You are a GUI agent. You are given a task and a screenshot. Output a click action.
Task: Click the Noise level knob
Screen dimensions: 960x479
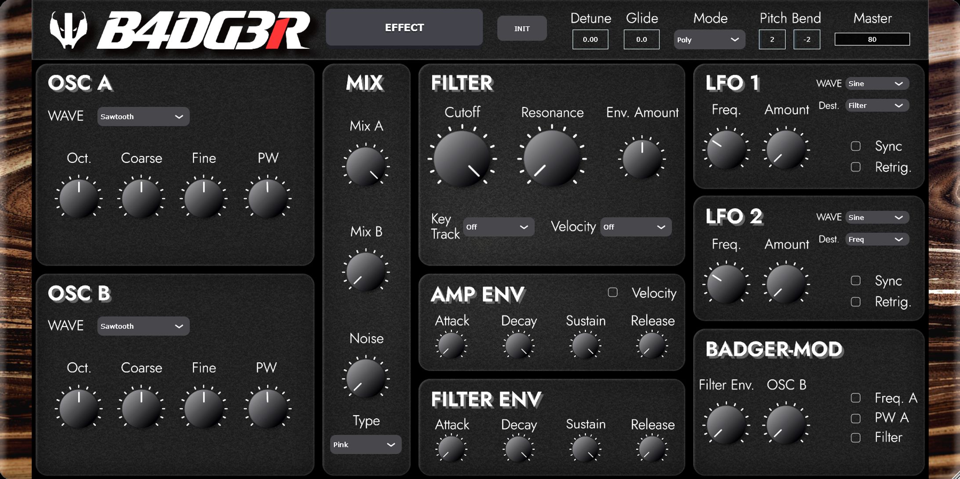point(366,378)
